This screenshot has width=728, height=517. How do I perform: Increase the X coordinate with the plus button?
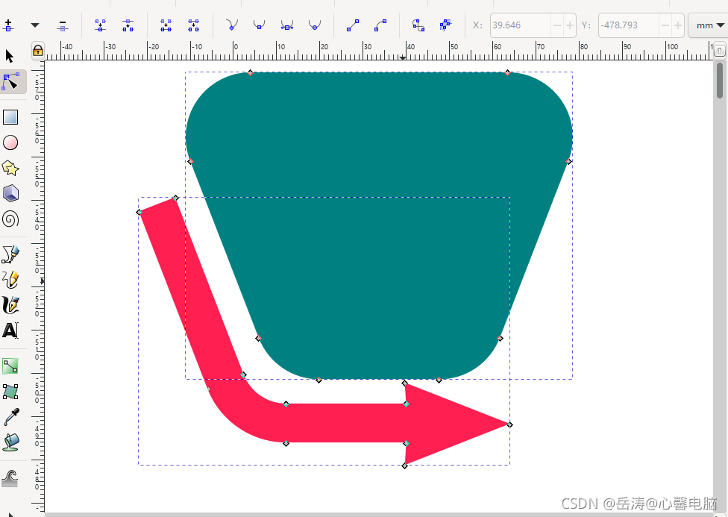point(570,25)
